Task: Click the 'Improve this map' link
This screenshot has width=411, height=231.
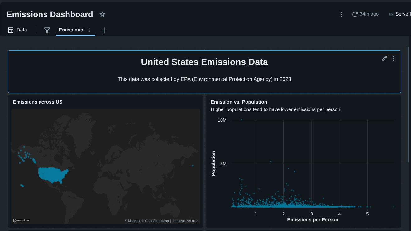Action: [x=185, y=221]
